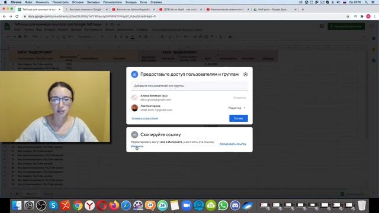Click the Готово button

click(238, 118)
